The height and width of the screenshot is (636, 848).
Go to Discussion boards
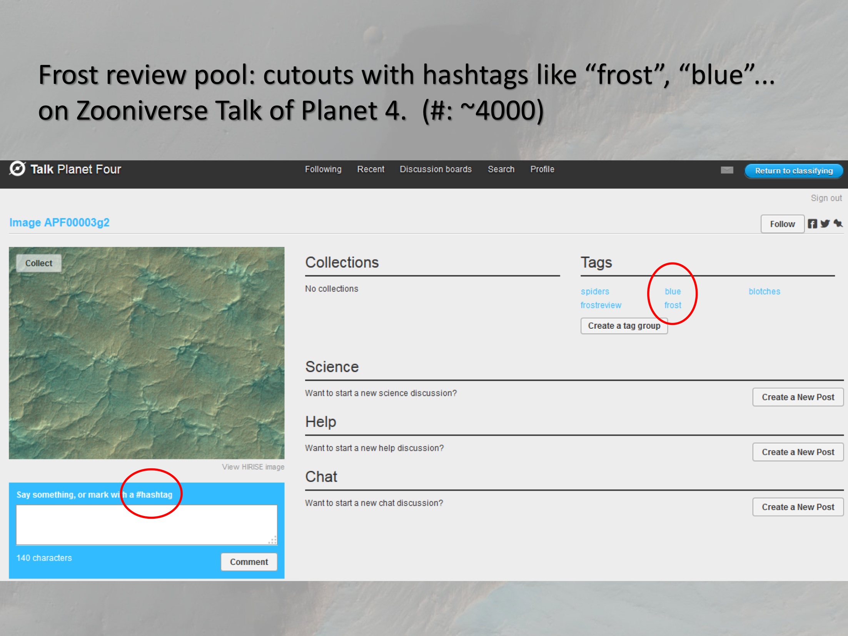point(436,169)
